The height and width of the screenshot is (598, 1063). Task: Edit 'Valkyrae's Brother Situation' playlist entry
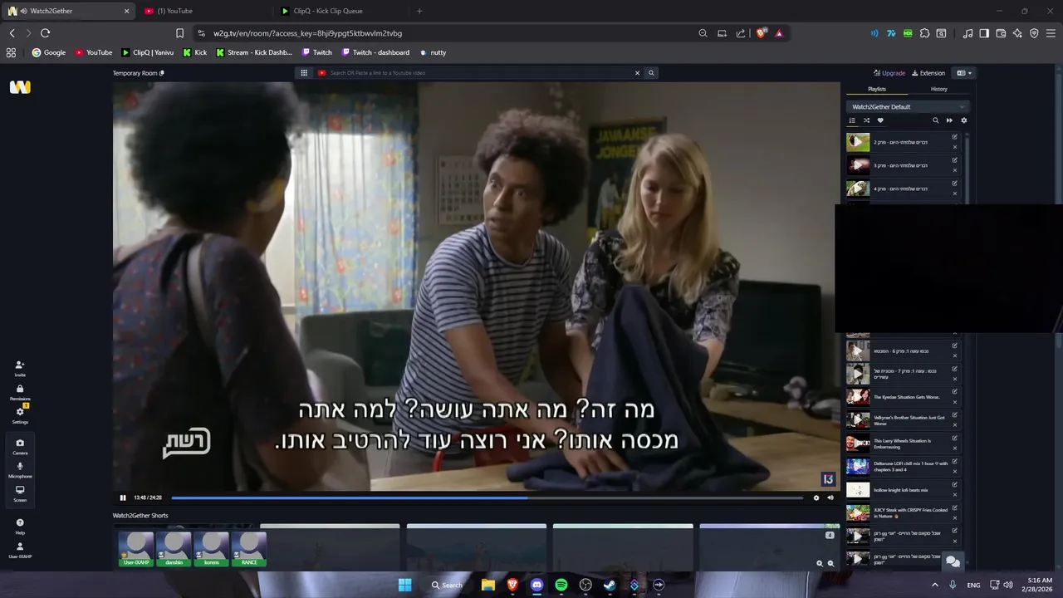[954, 414]
